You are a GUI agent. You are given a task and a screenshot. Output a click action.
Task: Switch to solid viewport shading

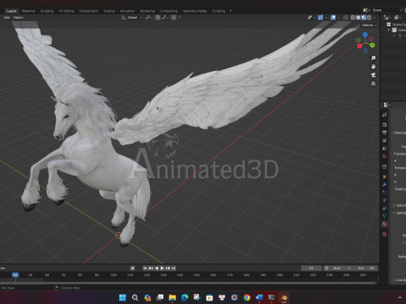pos(358,18)
